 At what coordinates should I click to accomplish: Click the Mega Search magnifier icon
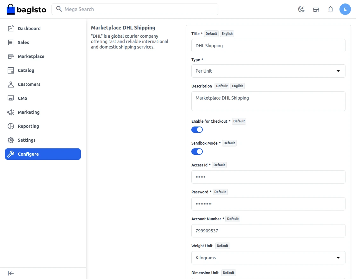(x=59, y=9)
